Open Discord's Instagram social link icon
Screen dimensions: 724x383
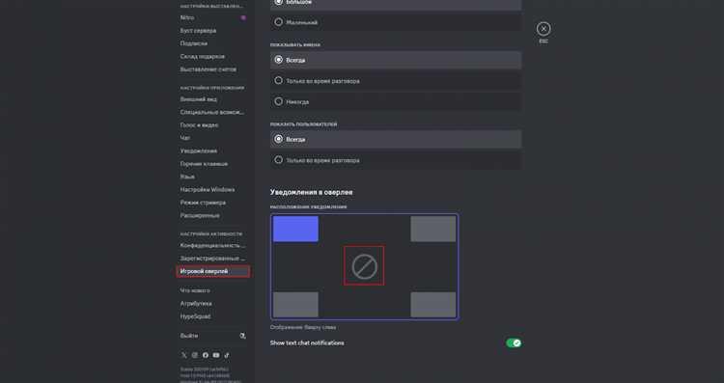tap(194, 355)
